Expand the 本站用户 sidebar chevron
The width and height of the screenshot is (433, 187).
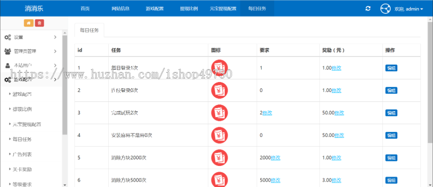tap(55, 66)
